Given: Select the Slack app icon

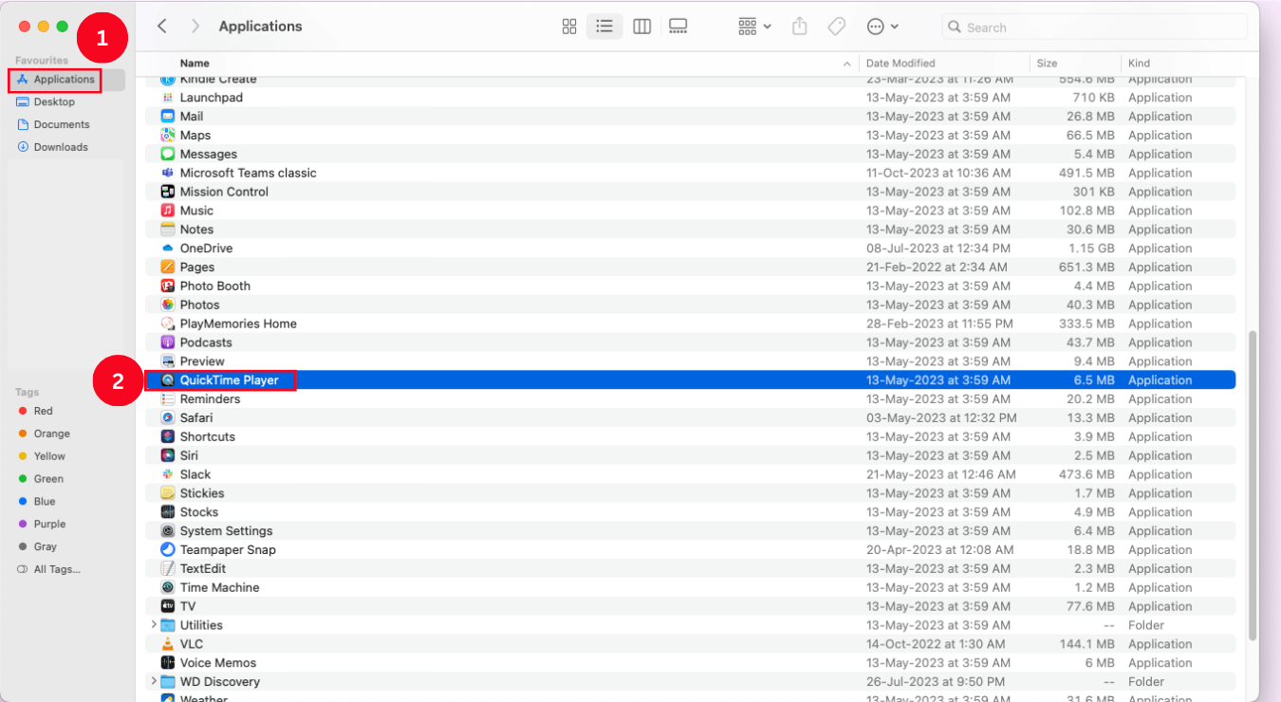Looking at the screenshot, I should [168, 474].
